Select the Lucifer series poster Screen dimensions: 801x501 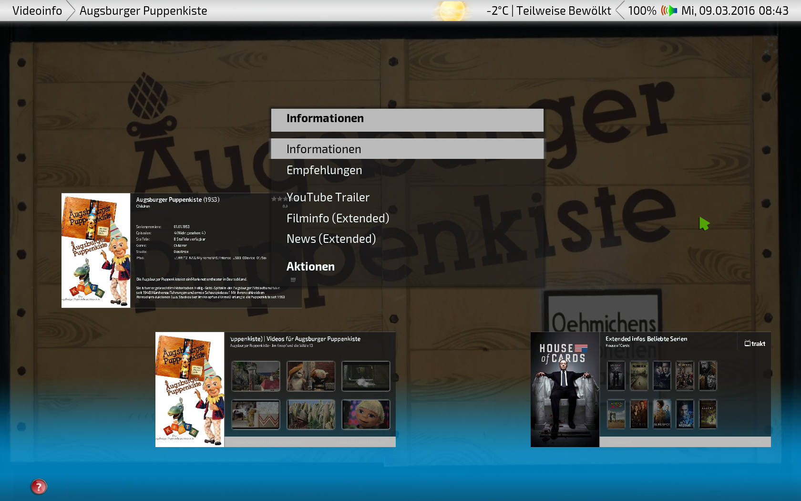click(x=639, y=414)
